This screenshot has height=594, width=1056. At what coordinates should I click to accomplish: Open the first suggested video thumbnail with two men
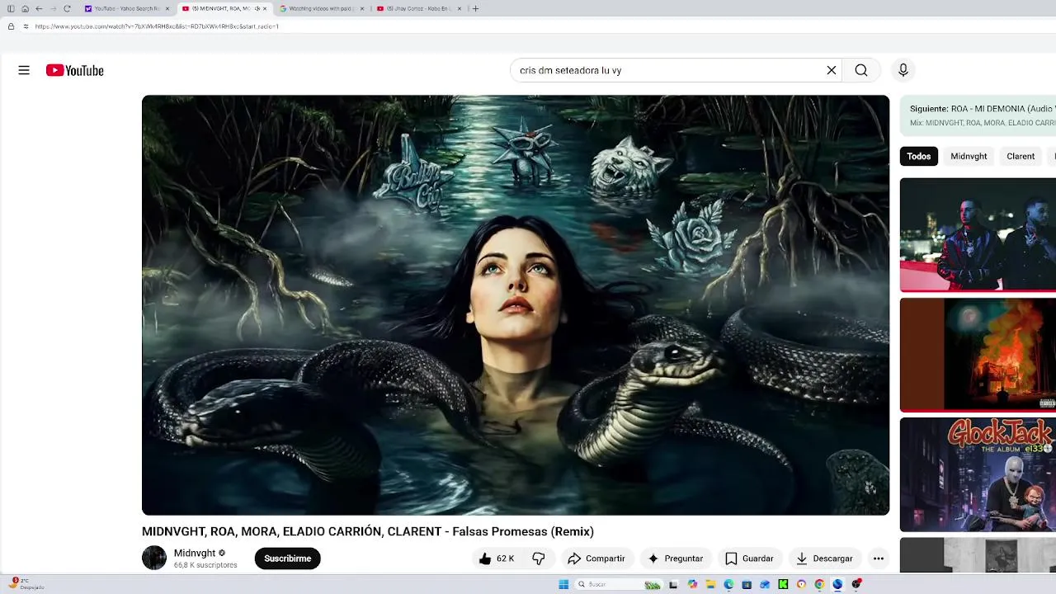point(978,234)
